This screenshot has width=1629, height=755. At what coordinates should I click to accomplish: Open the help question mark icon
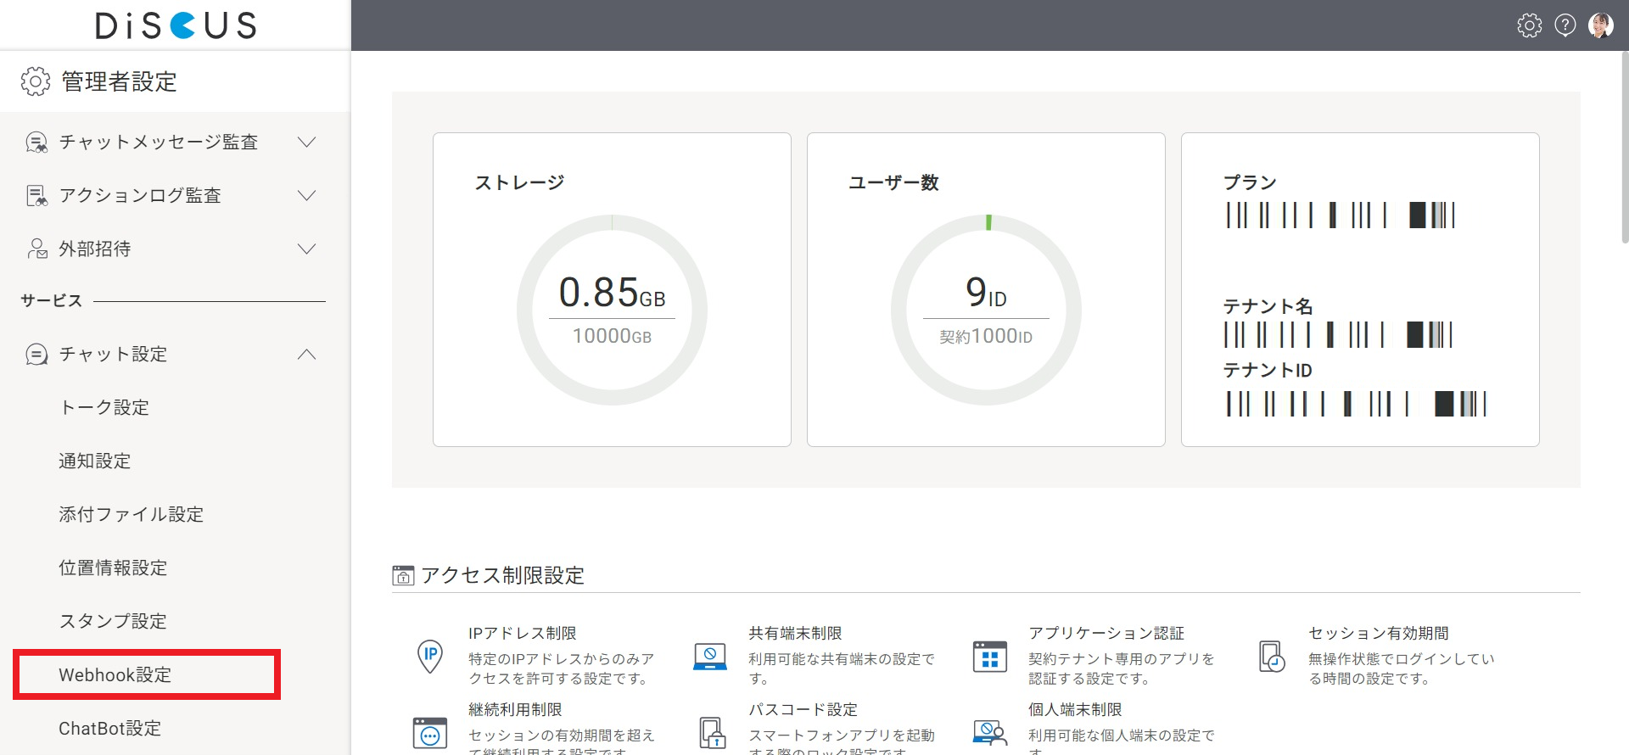click(x=1565, y=25)
